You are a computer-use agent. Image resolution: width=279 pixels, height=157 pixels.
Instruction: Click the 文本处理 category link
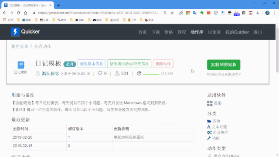(219, 127)
